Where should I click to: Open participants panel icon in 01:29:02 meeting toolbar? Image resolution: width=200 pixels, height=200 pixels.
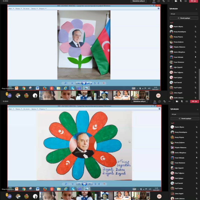click(x=154, y=1)
